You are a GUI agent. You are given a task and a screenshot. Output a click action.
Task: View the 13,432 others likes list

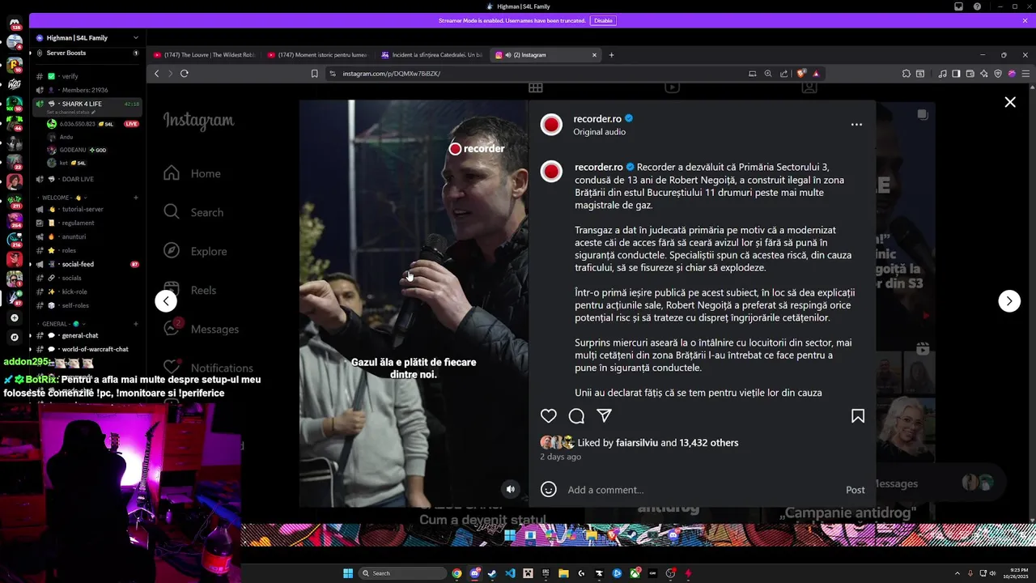709,443
